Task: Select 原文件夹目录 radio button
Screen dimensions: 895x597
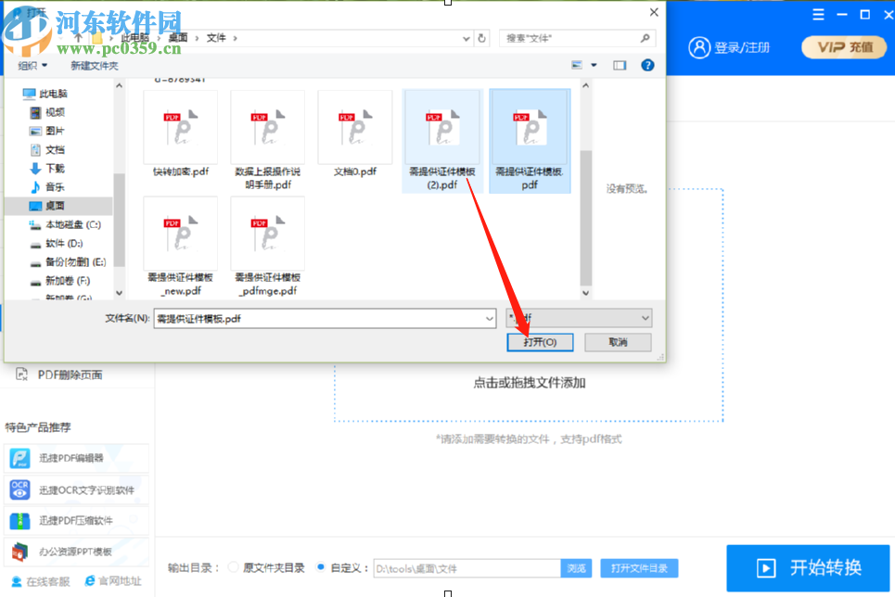Action: (x=233, y=567)
